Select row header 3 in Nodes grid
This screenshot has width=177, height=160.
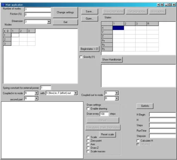click(7, 44)
